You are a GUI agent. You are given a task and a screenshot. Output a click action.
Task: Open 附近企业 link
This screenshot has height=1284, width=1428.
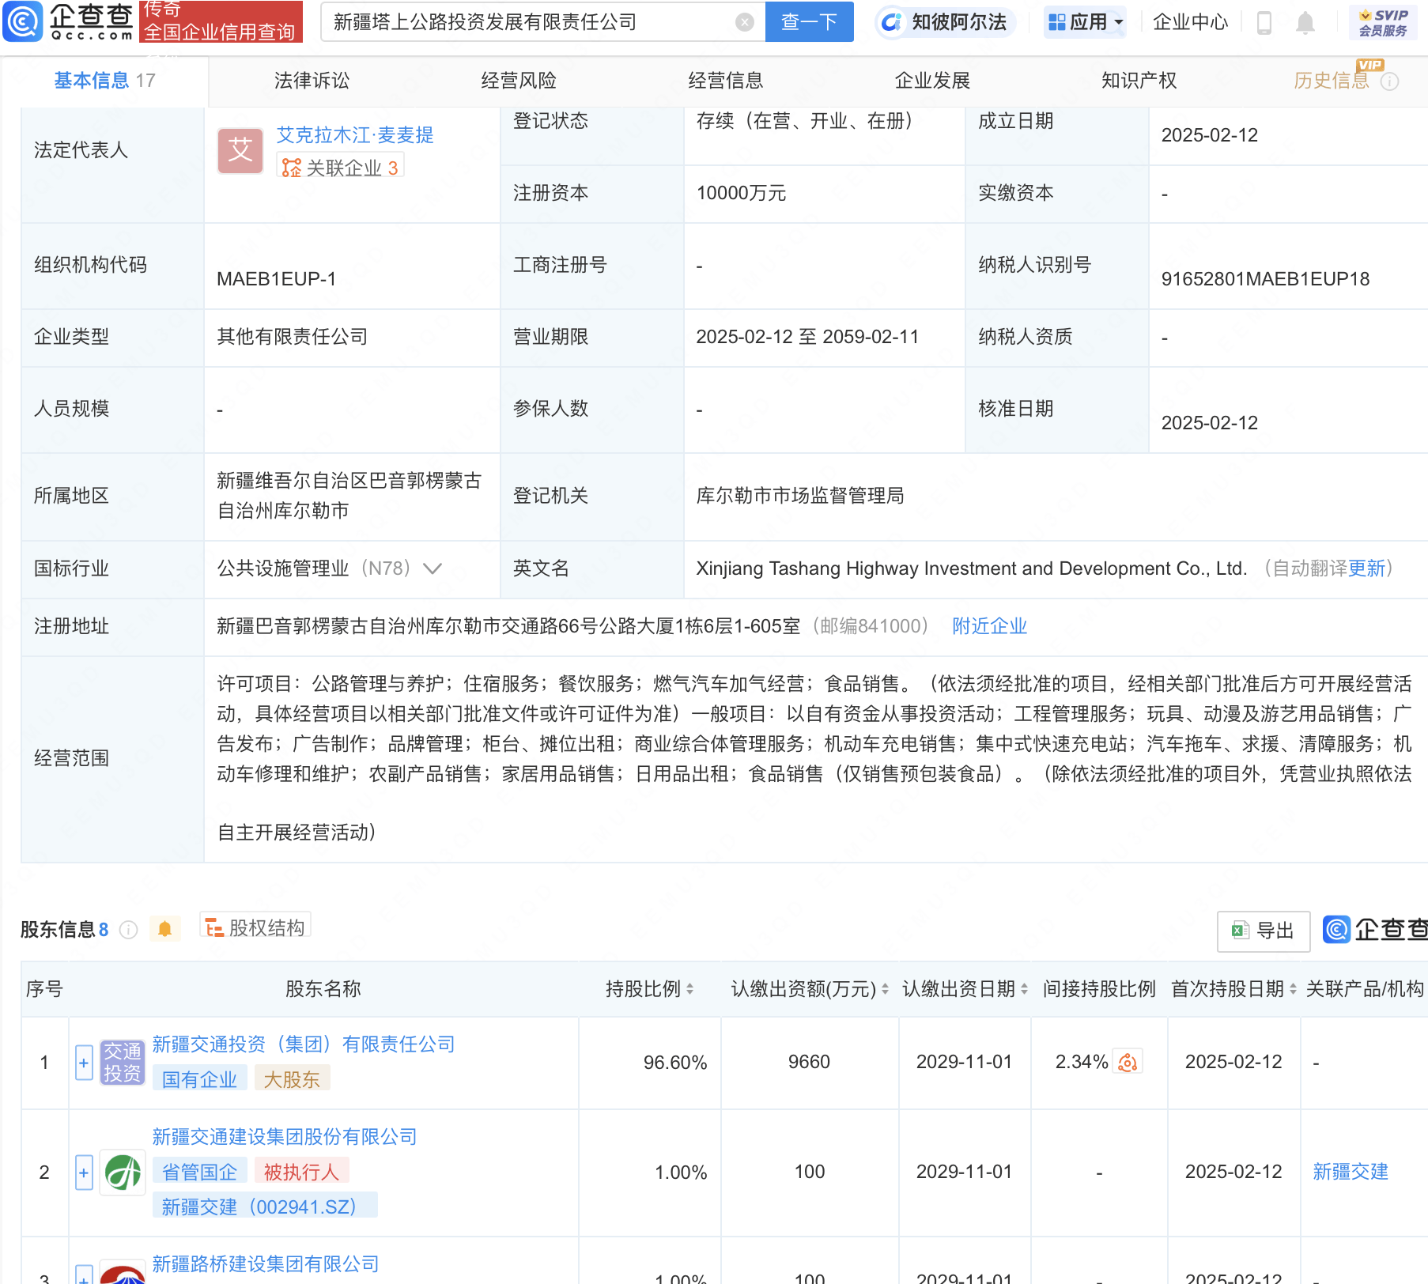click(989, 626)
